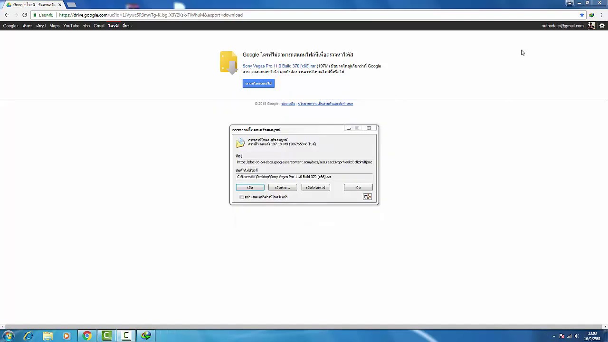Open ค้นรูป (Images) in the Google bar

point(41,26)
